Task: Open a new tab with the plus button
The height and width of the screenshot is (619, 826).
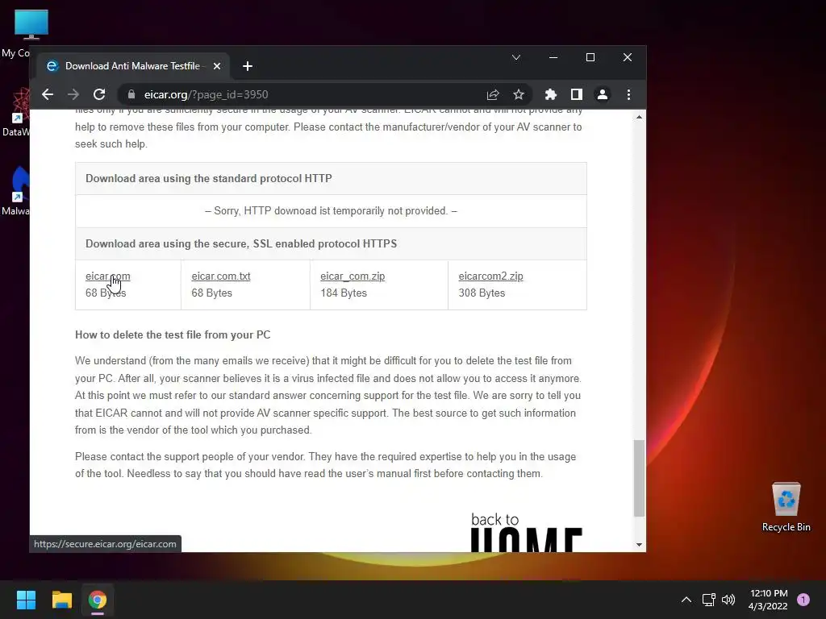Action: pos(248,66)
